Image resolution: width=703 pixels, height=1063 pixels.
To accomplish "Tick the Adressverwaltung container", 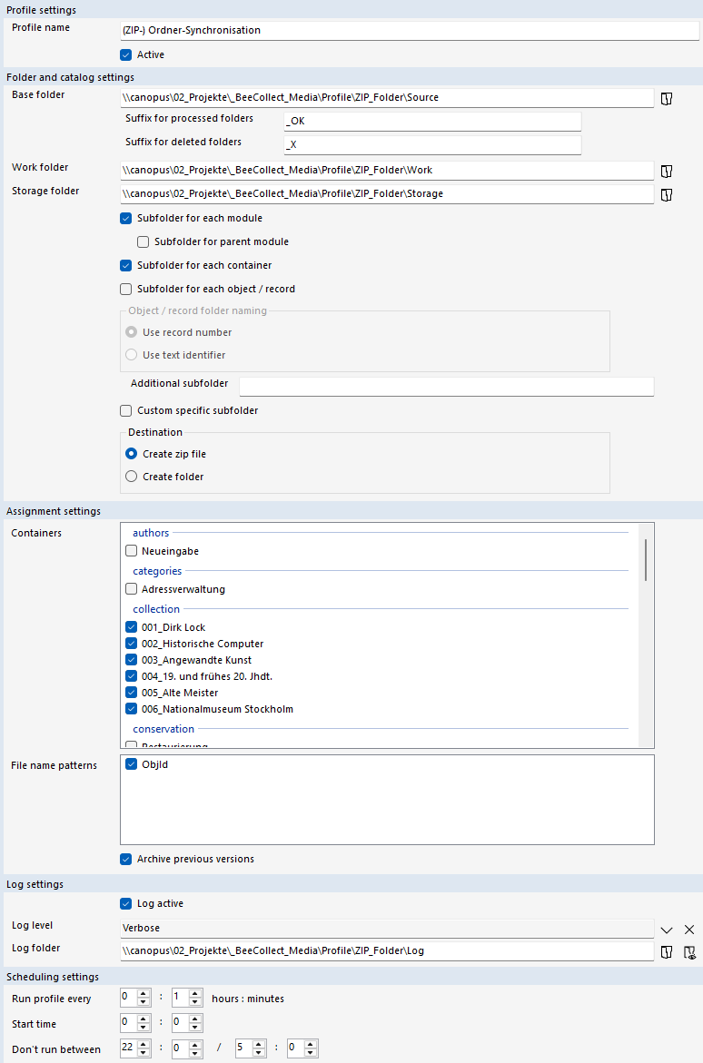I will [x=132, y=589].
